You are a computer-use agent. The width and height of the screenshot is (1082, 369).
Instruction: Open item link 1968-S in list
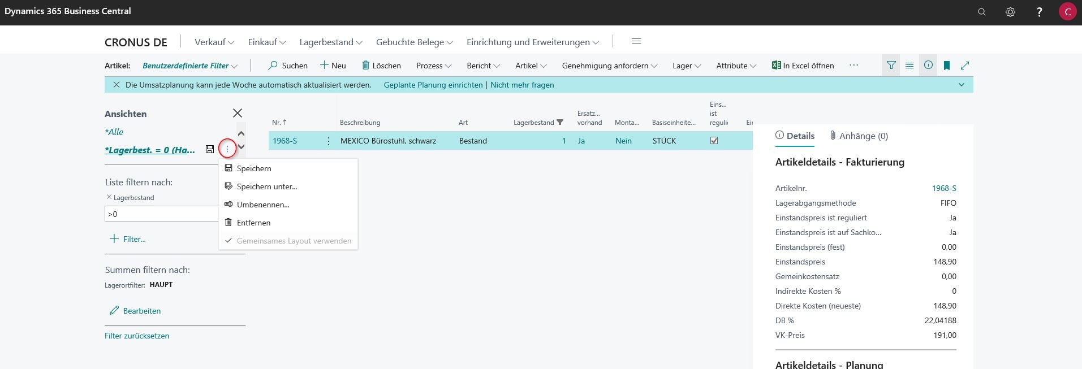tap(284, 141)
